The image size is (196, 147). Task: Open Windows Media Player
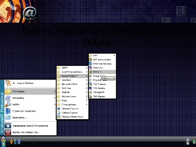72,117
